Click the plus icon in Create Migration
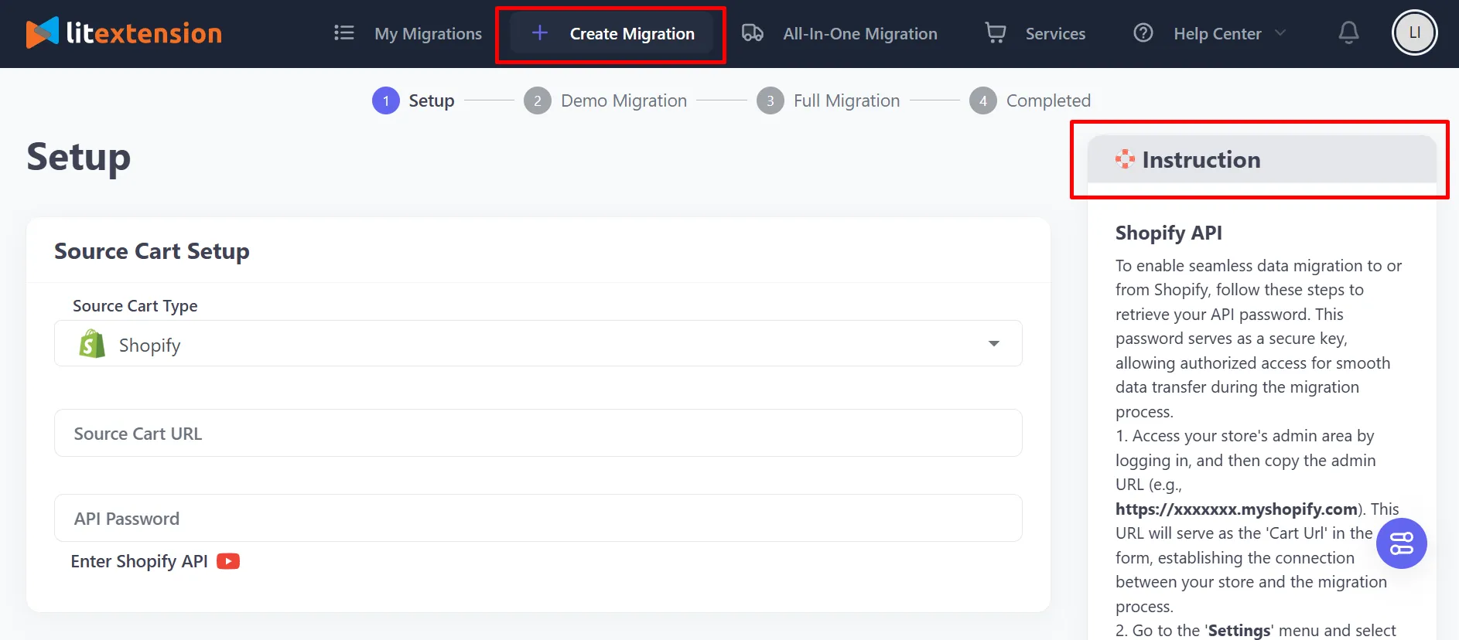This screenshot has height=640, width=1459. point(540,32)
